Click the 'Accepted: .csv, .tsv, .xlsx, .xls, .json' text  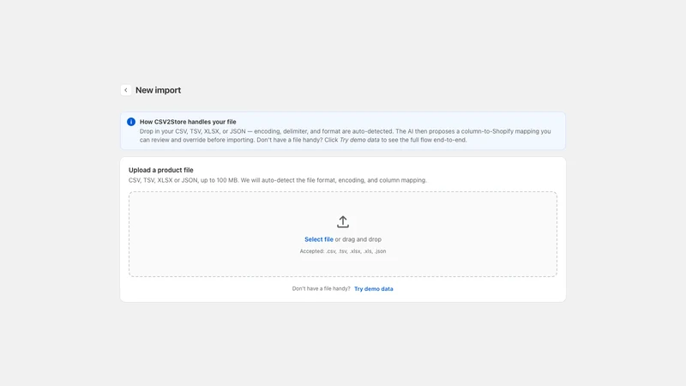343,251
